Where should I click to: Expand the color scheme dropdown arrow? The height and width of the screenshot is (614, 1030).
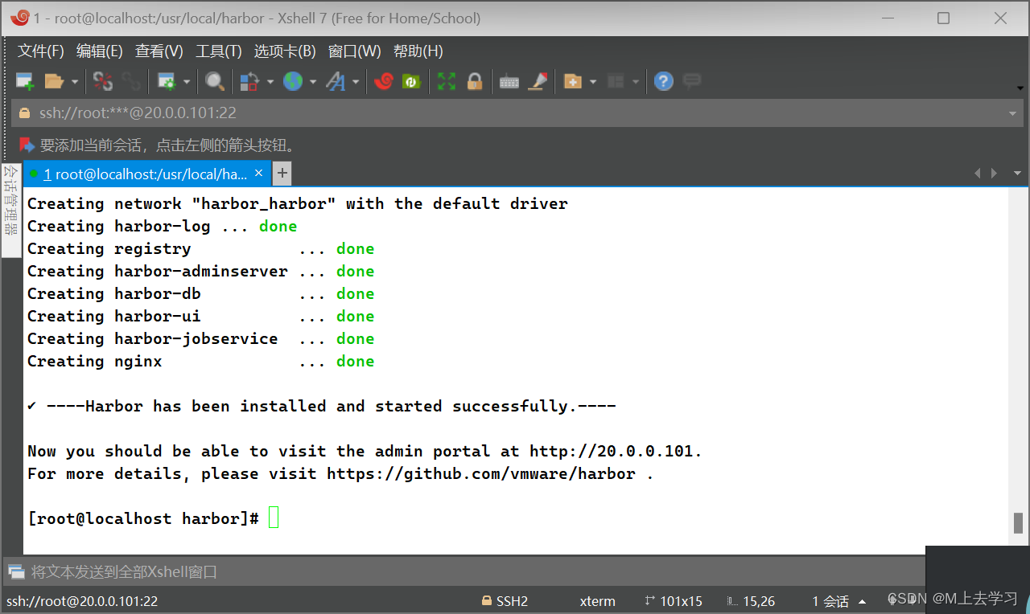270,81
